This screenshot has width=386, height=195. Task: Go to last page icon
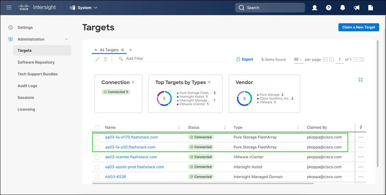pyautogui.click(x=362, y=59)
